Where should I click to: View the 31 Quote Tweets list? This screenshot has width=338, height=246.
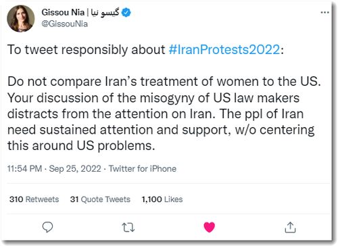click(100, 199)
